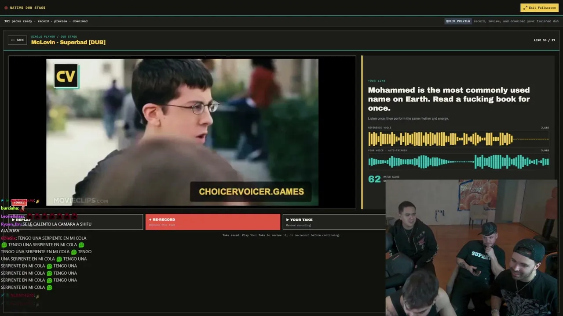Click the 'Take saved' status message
Image resolution: width=563 pixels, height=316 pixels.
click(281, 235)
